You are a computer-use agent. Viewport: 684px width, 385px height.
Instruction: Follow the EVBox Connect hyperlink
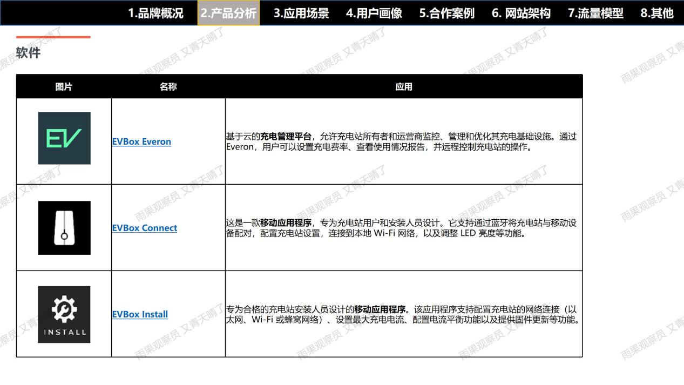(x=145, y=228)
